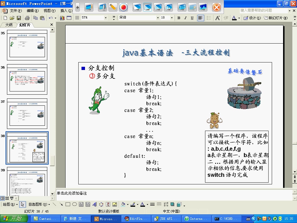The image size is (297, 223).
Task: Create a new blank presentation
Action: (x=5, y=18)
